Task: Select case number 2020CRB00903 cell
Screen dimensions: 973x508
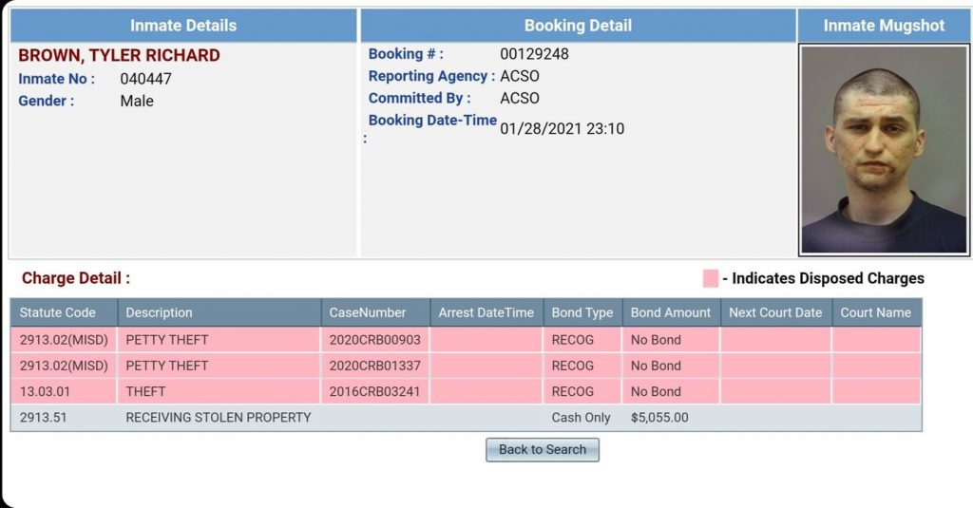Action: [375, 340]
